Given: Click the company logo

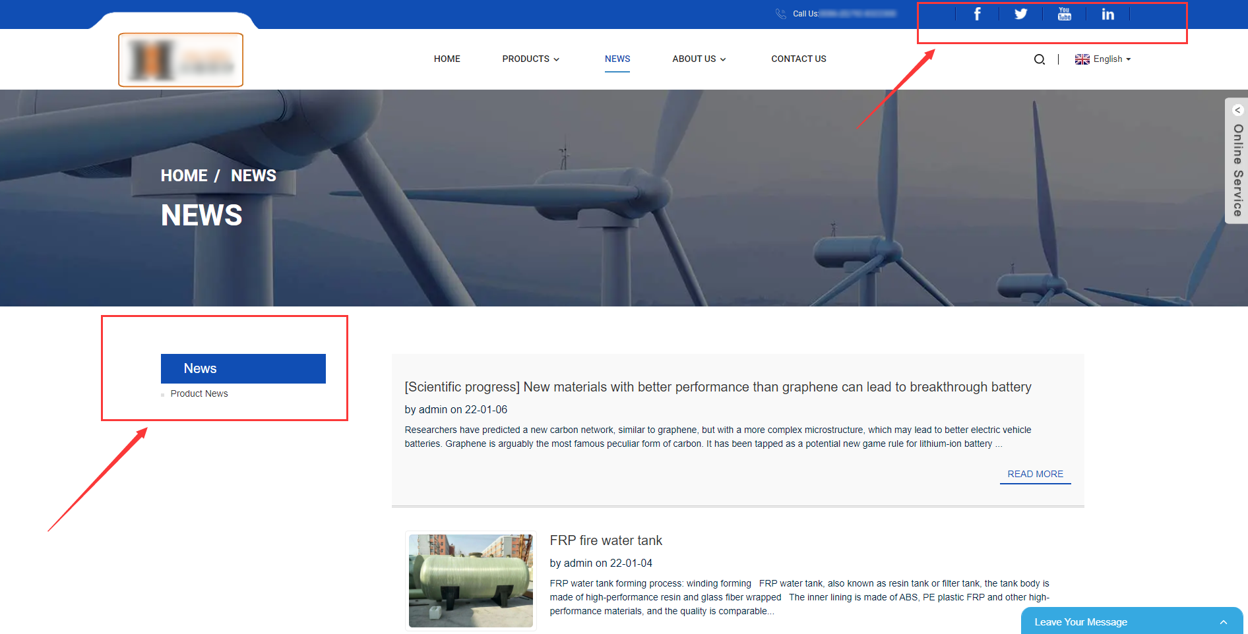Looking at the screenshot, I should point(181,60).
